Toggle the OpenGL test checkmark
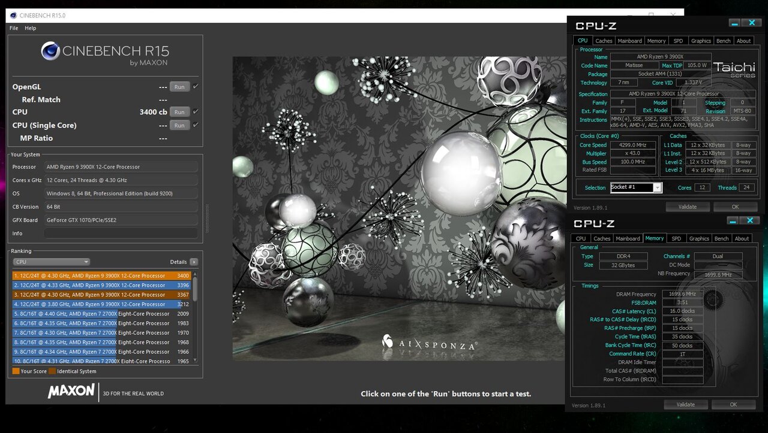This screenshot has width=768, height=433. (x=196, y=86)
